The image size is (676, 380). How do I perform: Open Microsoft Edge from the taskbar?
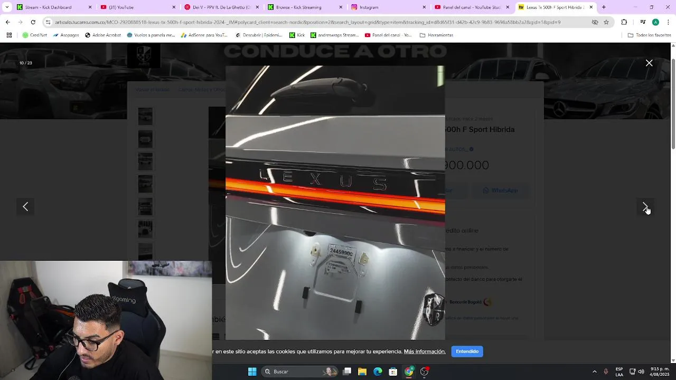378,372
